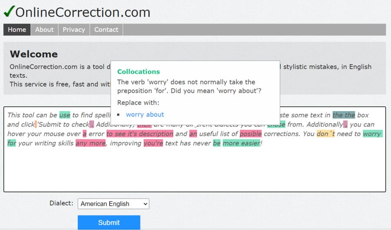
Task: Click the highlighted phrase 'more easier'
Action: [242, 143]
